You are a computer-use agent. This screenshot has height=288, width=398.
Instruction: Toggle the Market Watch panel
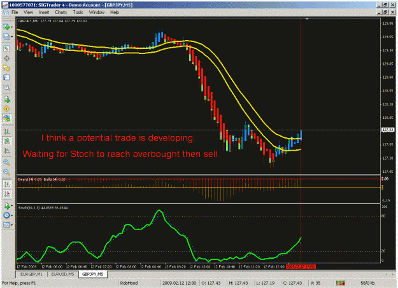pyautogui.click(x=6, y=49)
